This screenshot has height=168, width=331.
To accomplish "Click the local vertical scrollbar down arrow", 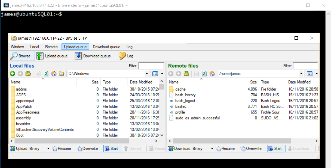I will (x=162, y=135).
